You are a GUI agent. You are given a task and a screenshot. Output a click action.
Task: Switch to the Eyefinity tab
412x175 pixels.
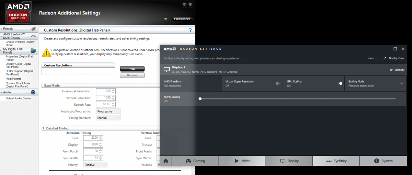[x=336, y=161]
